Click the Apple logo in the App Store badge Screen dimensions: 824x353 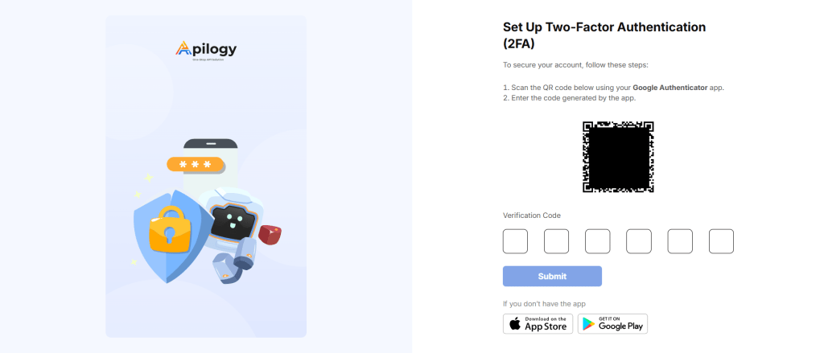pyautogui.click(x=516, y=324)
